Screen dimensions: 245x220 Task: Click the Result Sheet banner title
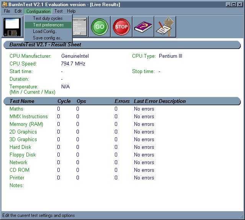[x=45, y=45]
